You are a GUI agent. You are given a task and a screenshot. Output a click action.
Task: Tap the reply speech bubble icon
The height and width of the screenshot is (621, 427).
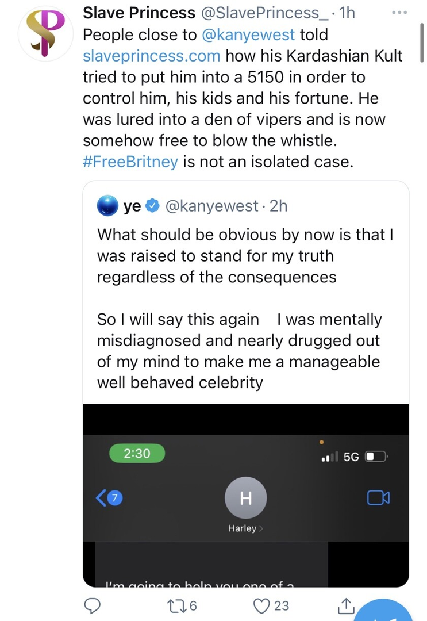click(94, 605)
